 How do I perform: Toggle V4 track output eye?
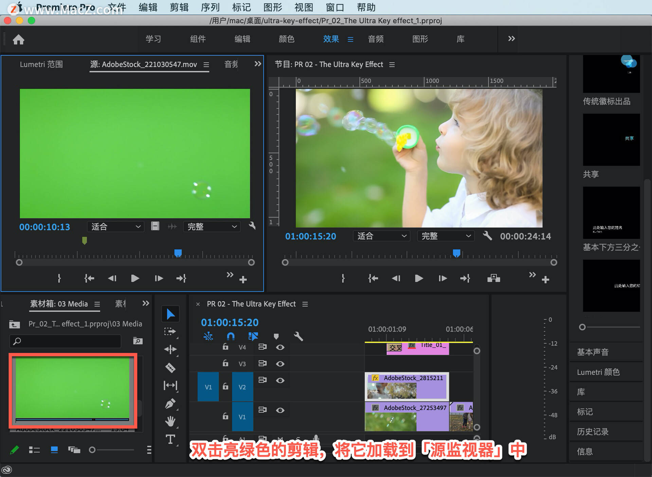280,347
